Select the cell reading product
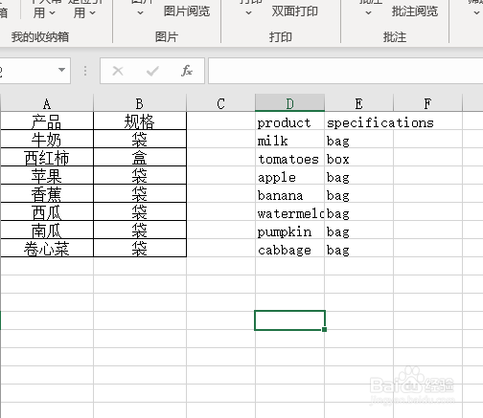 289,121
